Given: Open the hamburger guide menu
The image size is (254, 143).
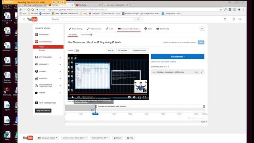Looking at the screenshot, I should [24, 19].
